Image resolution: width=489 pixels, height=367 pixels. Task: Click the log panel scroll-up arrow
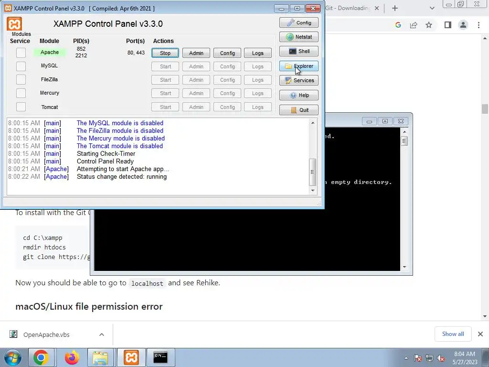(x=312, y=123)
